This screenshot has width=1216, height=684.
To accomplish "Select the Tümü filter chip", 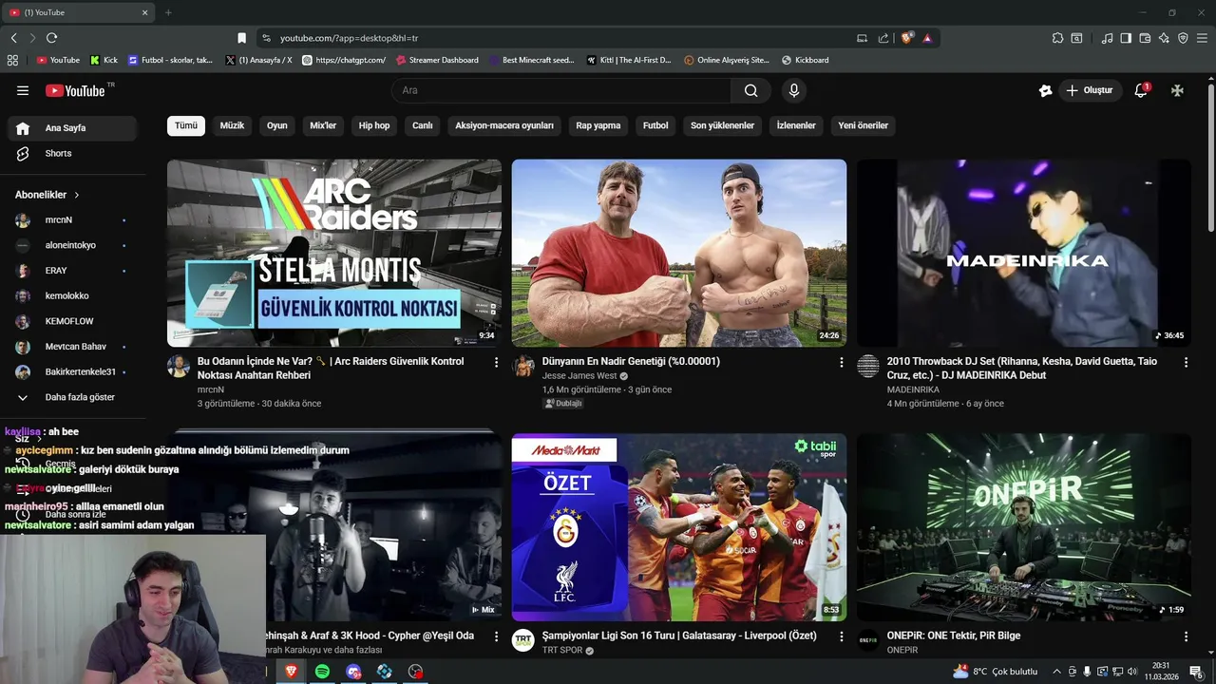I will [186, 125].
